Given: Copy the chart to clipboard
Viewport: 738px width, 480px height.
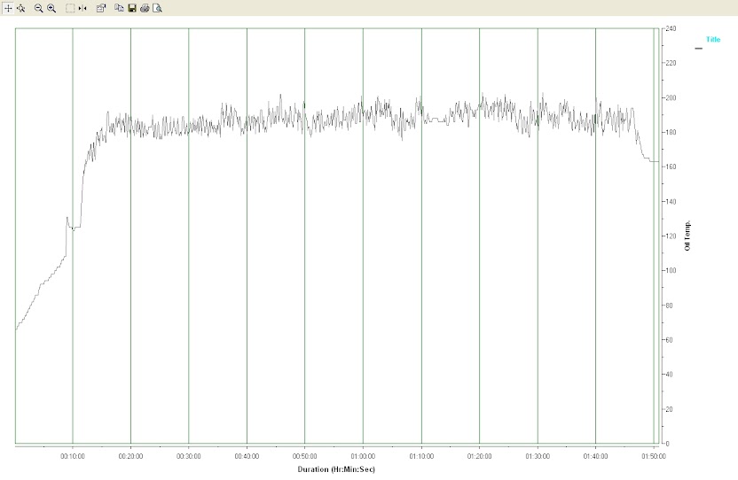Looking at the screenshot, I should point(119,8).
